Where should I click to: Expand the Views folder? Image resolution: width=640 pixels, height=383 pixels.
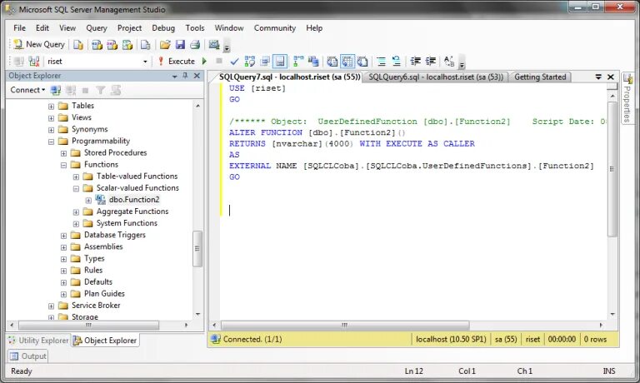tap(51, 118)
